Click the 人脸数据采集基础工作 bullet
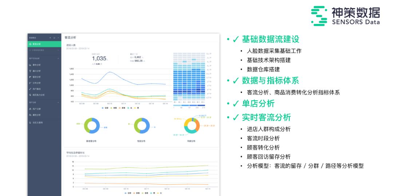 [x=274, y=51]
